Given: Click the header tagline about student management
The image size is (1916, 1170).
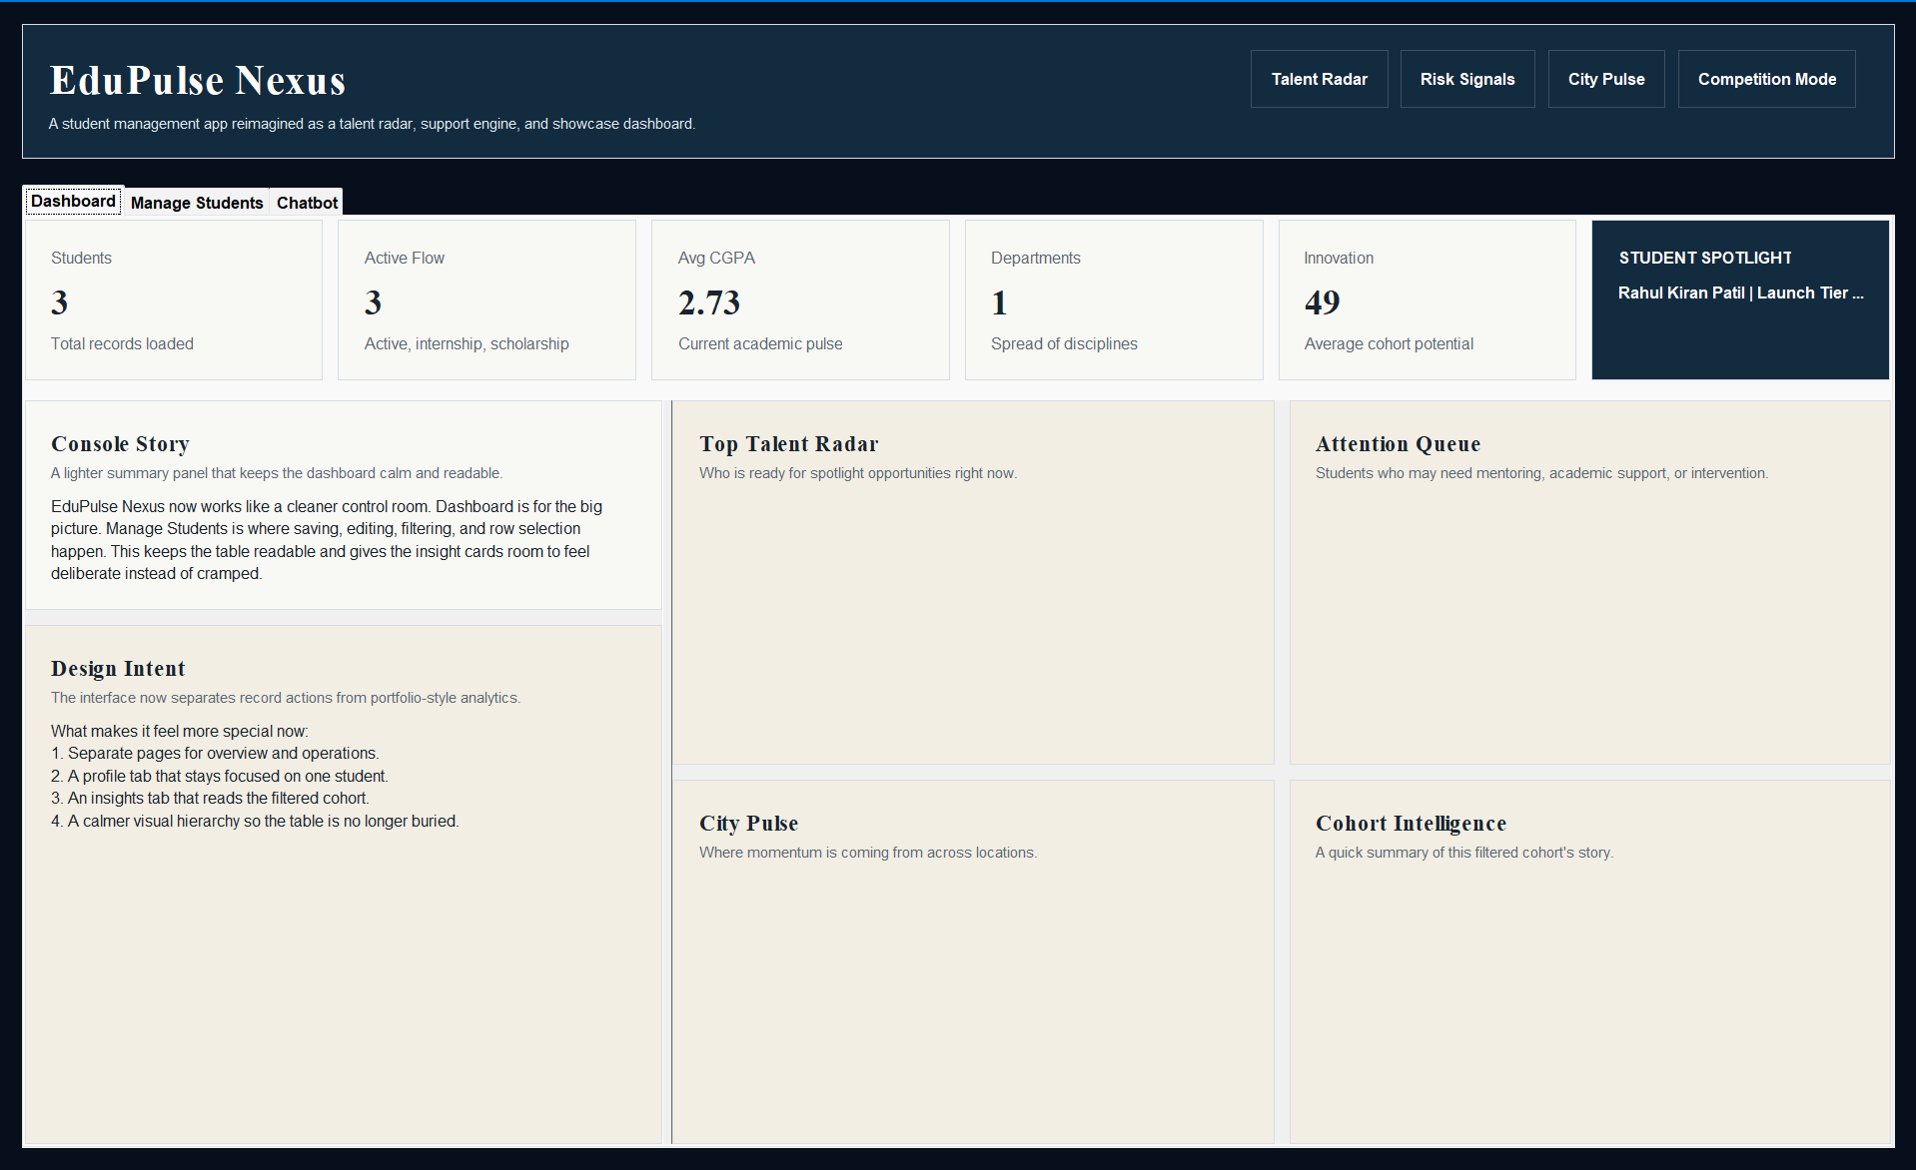Looking at the screenshot, I should (x=372, y=124).
